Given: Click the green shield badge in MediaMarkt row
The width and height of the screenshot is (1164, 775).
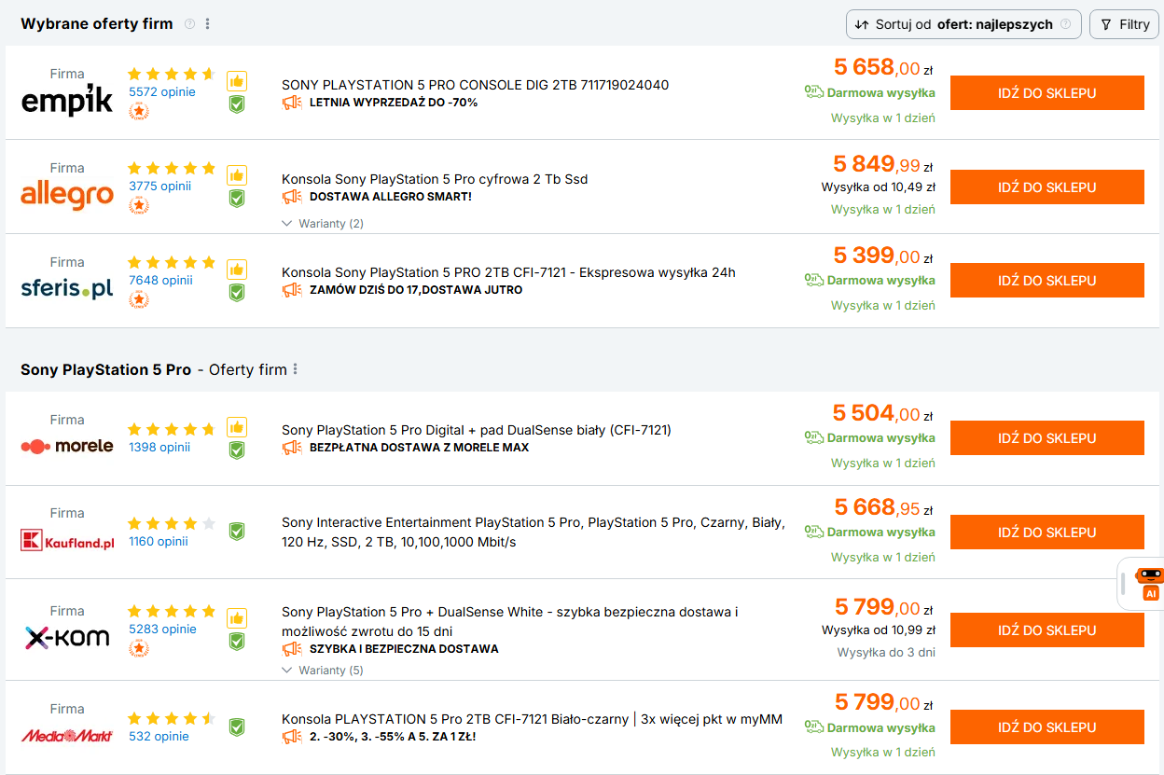Looking at the screenshot, I should [x=237, y=727].
